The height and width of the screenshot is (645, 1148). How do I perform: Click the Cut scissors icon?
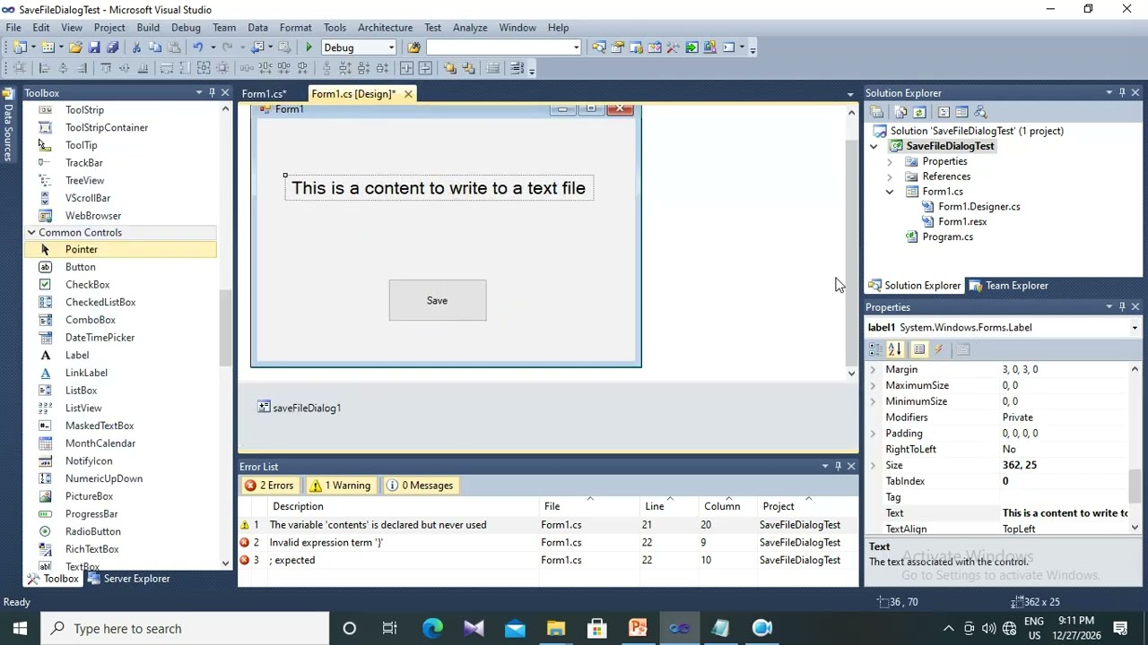coord(136,47)
